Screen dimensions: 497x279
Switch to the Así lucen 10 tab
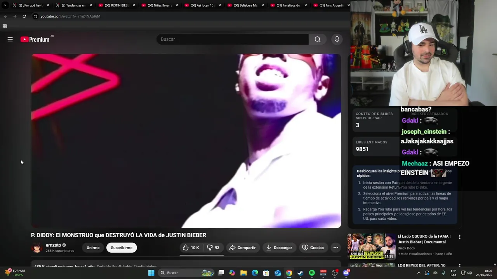tap(202, 5)
